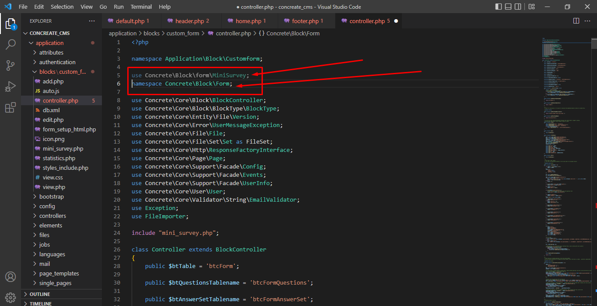The height and width of the screenshot is (306, 597).
Task: Open the Extensions view
Action: pos(10,107)
